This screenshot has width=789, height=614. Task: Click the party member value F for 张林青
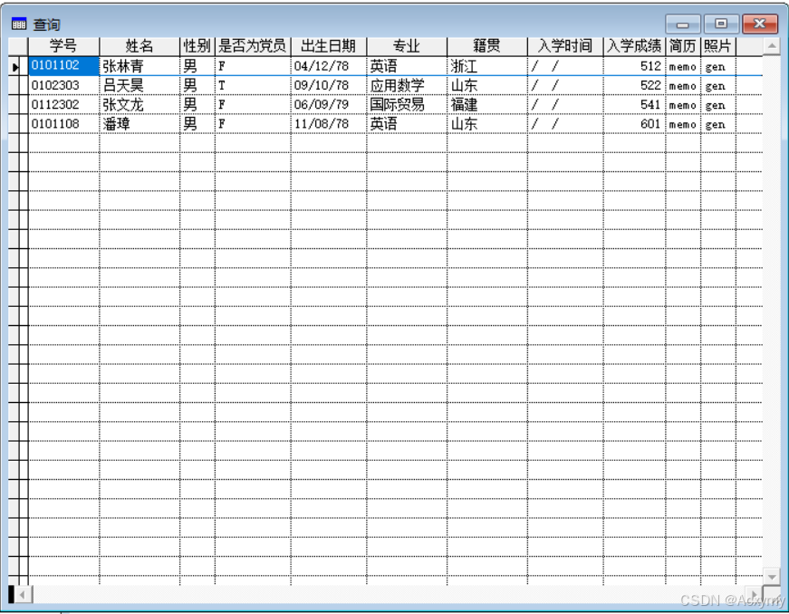[x=253, y=66]
